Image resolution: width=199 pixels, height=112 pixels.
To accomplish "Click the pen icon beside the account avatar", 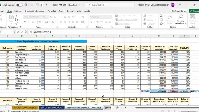I will point(180,5).
